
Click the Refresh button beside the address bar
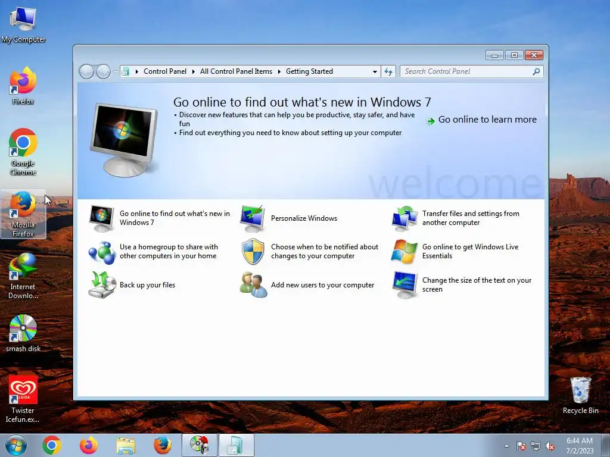pos(388,71)
